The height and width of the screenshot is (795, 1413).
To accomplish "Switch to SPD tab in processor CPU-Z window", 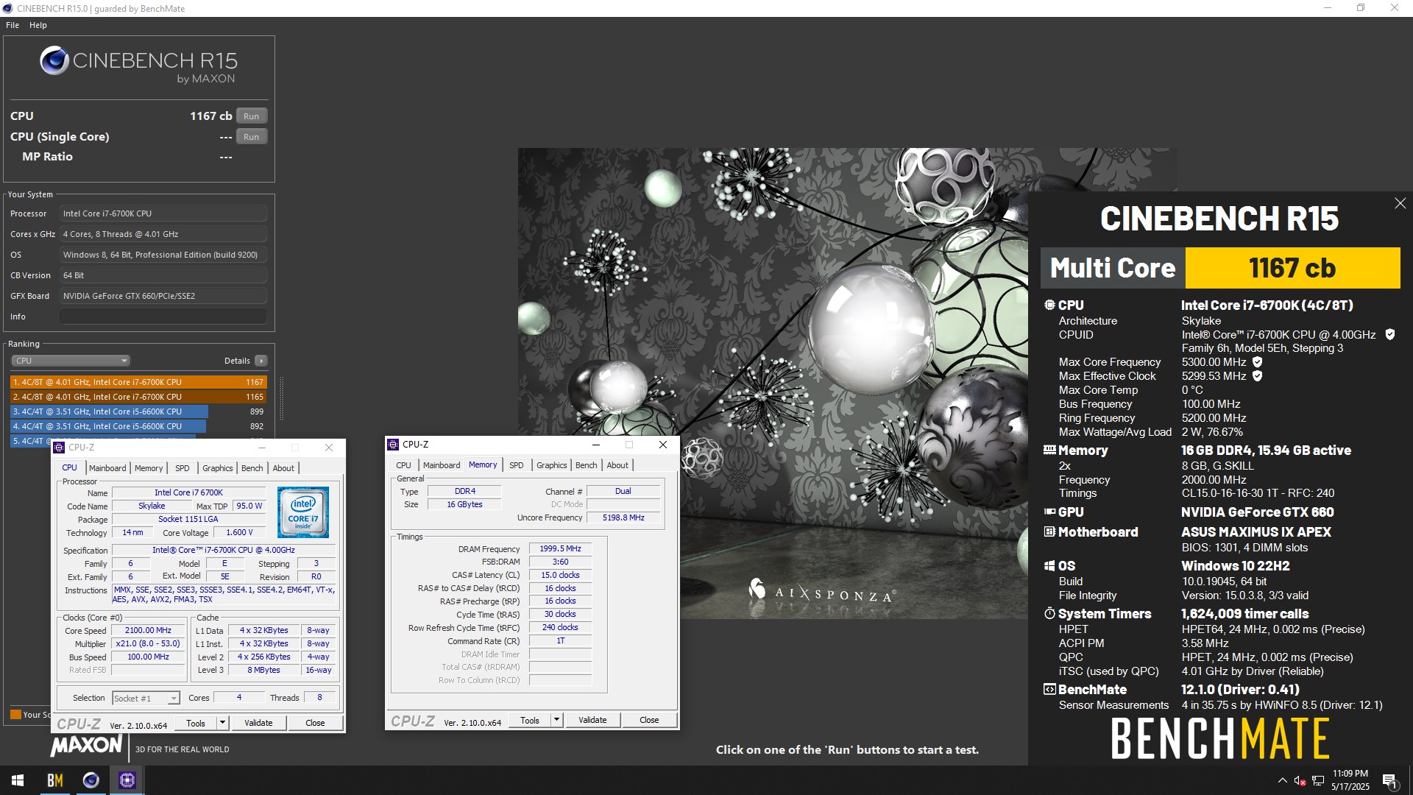I will coord(183,468).
